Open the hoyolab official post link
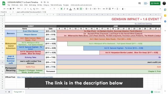 tap(35, 77)
